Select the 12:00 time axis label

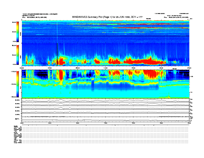(x=105, y=68)
